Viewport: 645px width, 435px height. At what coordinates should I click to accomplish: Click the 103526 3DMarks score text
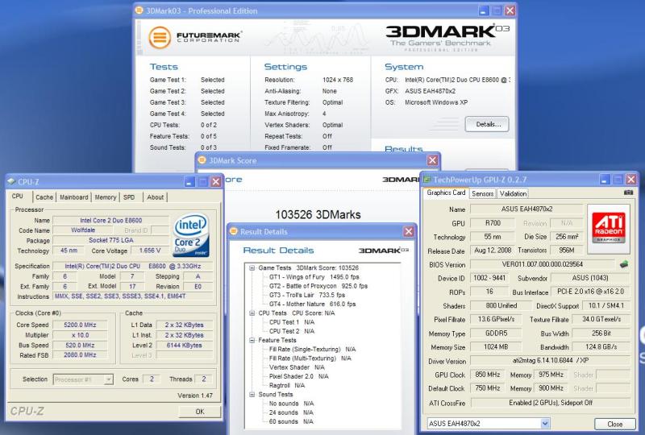(318, 214)
